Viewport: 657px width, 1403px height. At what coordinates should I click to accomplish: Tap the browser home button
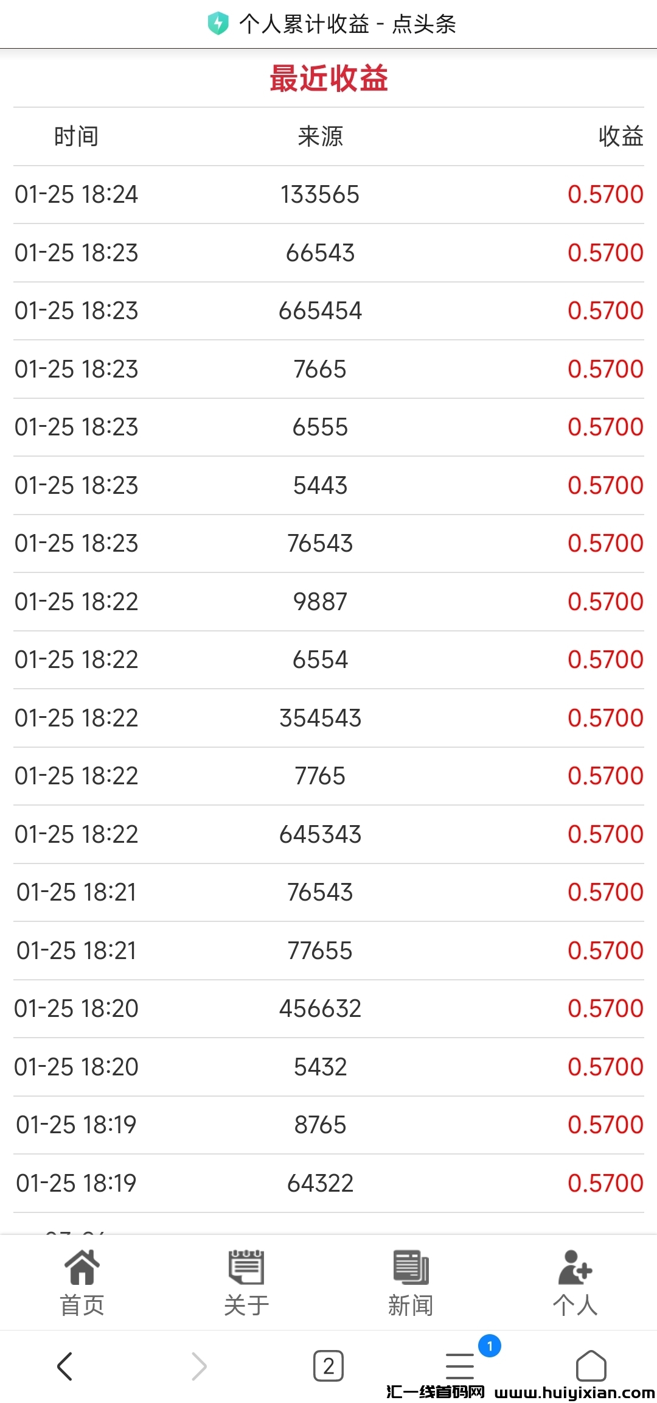pos(591,1366)
